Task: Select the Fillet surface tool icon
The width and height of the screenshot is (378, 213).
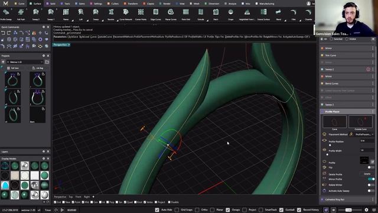Action: click(x=294, y=12)
